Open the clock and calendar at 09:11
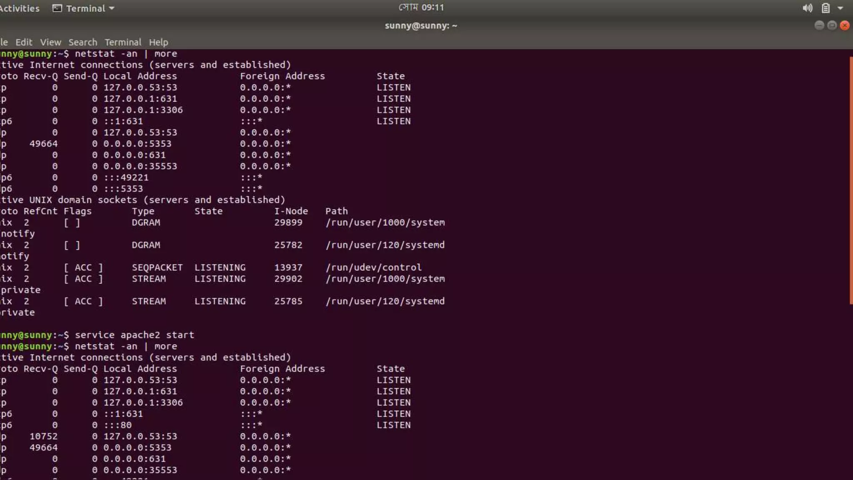 [x=421, y=7]
